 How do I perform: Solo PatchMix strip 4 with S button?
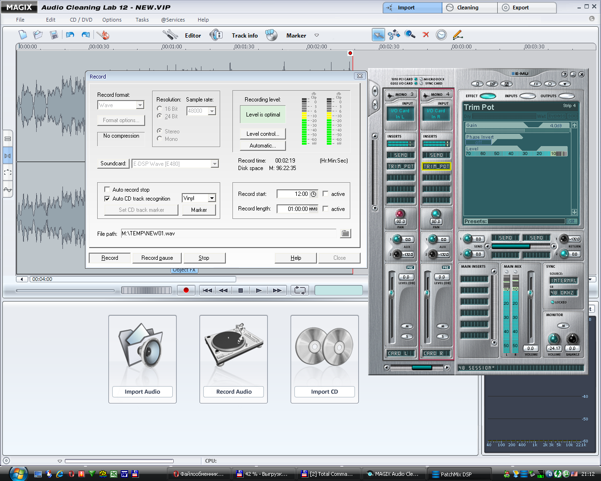(442, 336)
